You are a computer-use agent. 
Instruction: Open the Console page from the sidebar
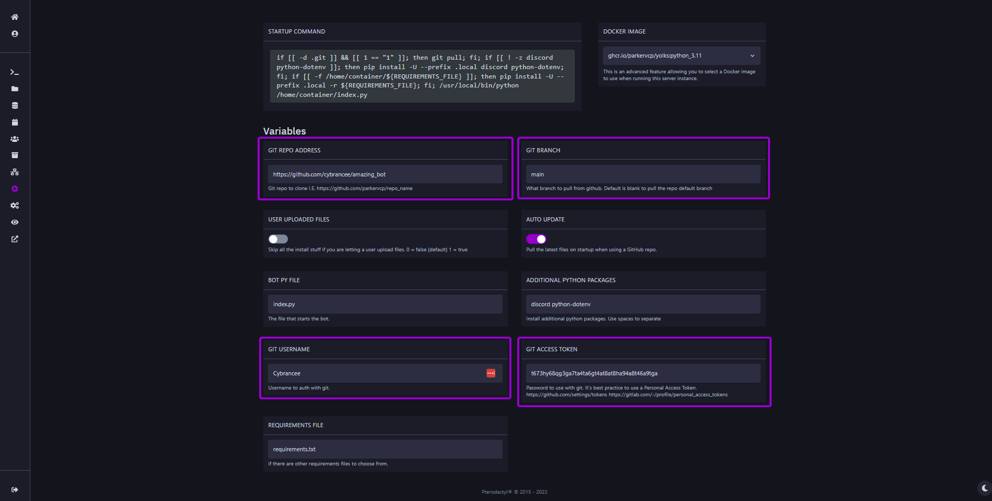coord(15,72)
